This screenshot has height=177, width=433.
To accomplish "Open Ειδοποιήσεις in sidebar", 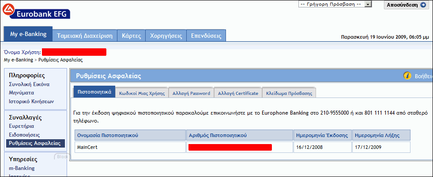I will click(24, 135).
